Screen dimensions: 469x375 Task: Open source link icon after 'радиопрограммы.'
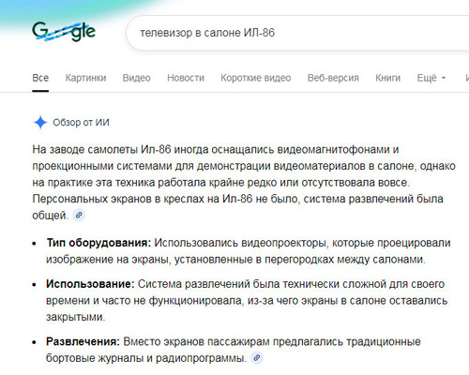pos(257,357)
